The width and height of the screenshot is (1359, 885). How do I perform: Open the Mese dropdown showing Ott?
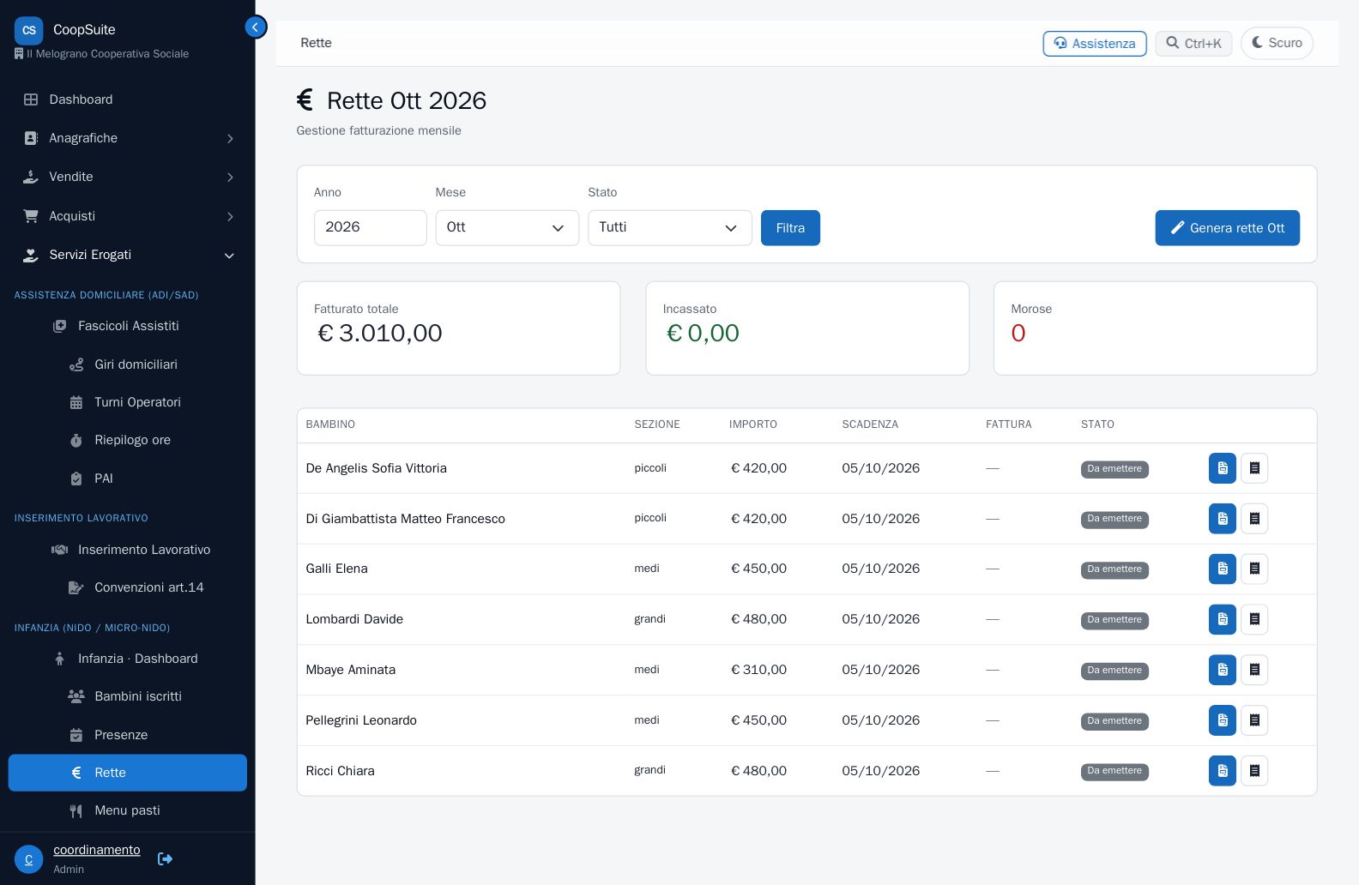point(506,228)
